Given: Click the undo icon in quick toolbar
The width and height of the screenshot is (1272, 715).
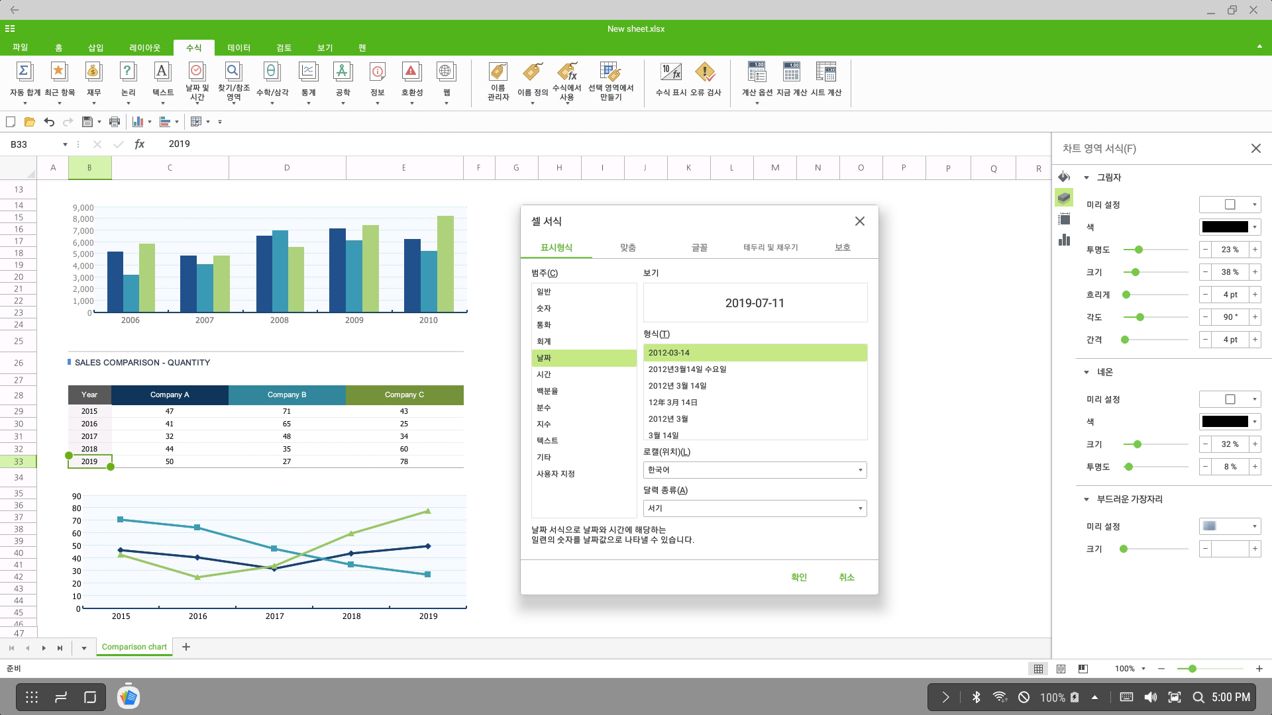Looking at the screenshot, I should tap(49, 122).
